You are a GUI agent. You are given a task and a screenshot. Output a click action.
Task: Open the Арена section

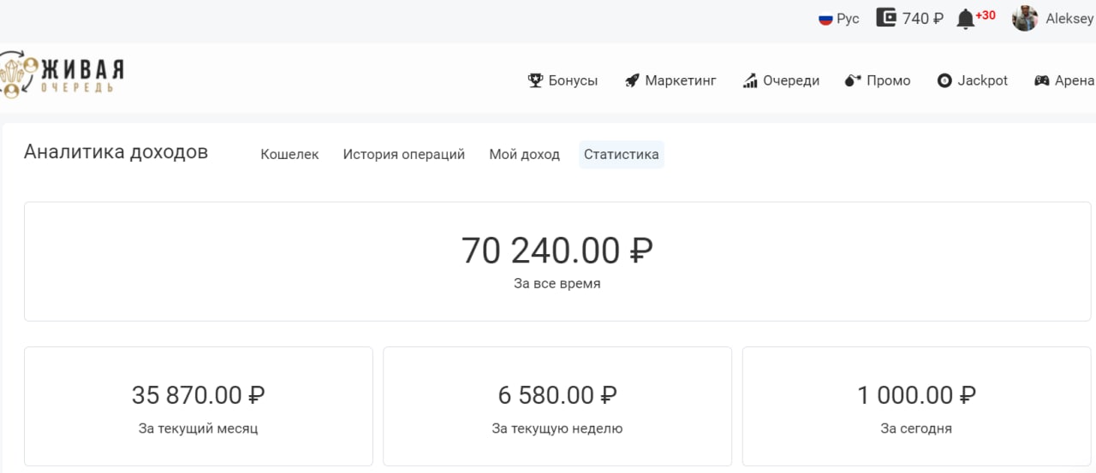1064,80
